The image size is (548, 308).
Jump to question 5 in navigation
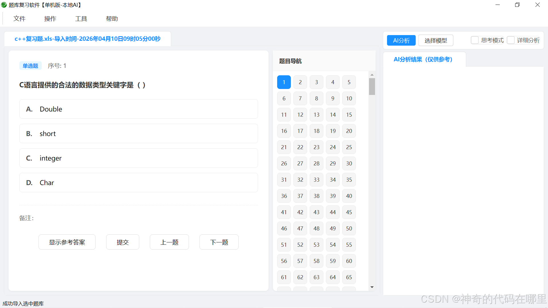349,82
